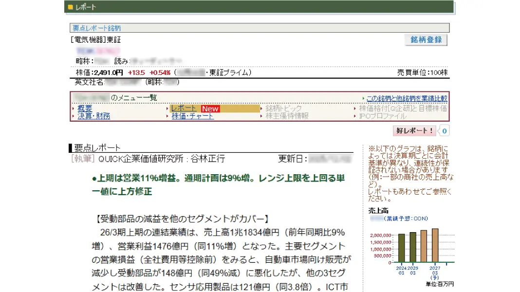Click the 好レポート！ button

point(414,130)
